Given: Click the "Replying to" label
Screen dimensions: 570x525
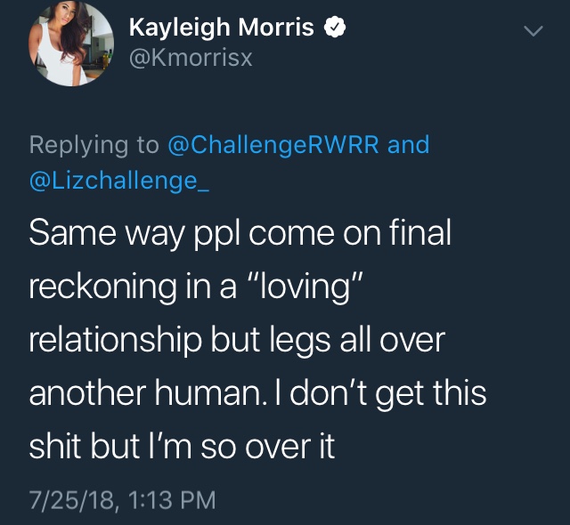Looking at the screenshot, I should [94, 145].
